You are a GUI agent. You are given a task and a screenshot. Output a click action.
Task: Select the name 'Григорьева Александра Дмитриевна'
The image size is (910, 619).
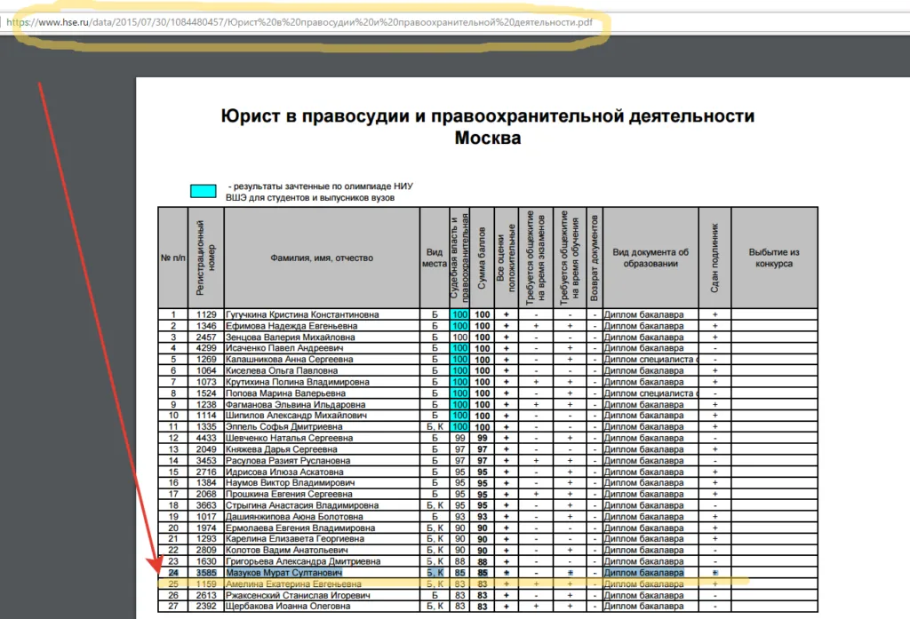[x=303, y=561]
